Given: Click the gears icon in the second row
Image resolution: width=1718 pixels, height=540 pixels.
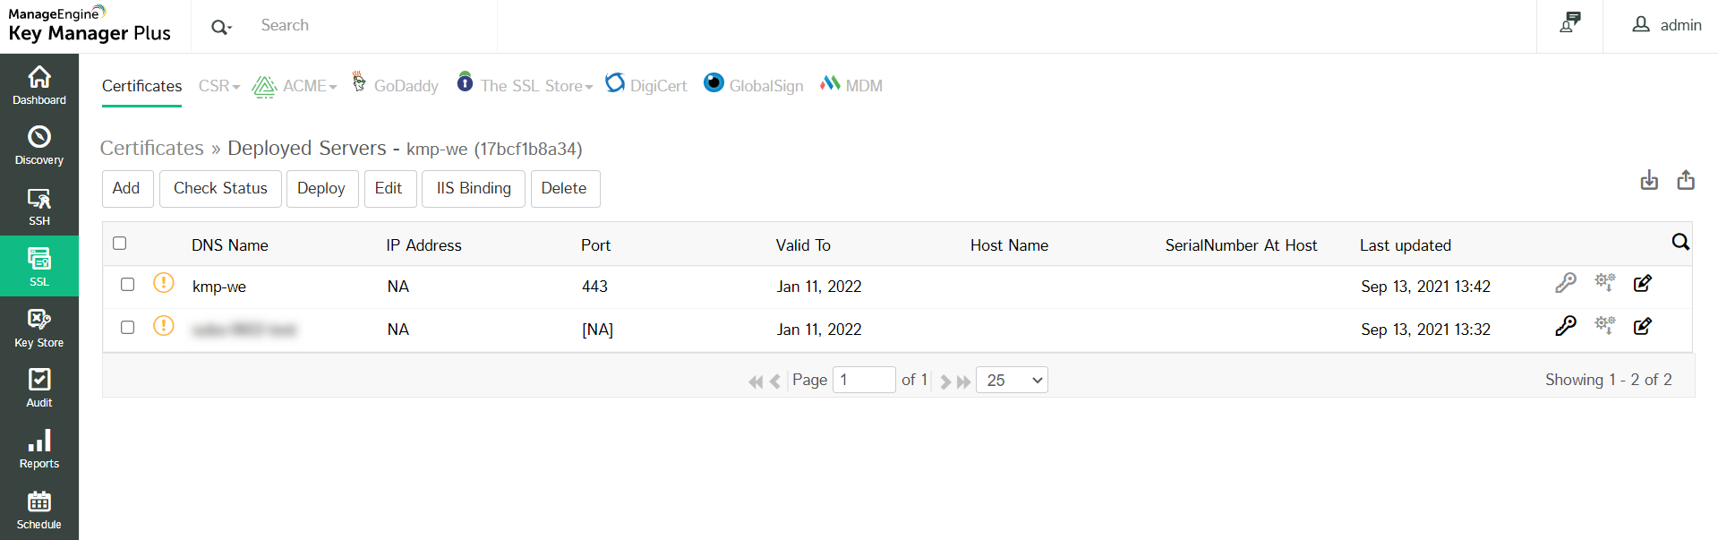Looking at the screenshot, I should click(1604, 326).
